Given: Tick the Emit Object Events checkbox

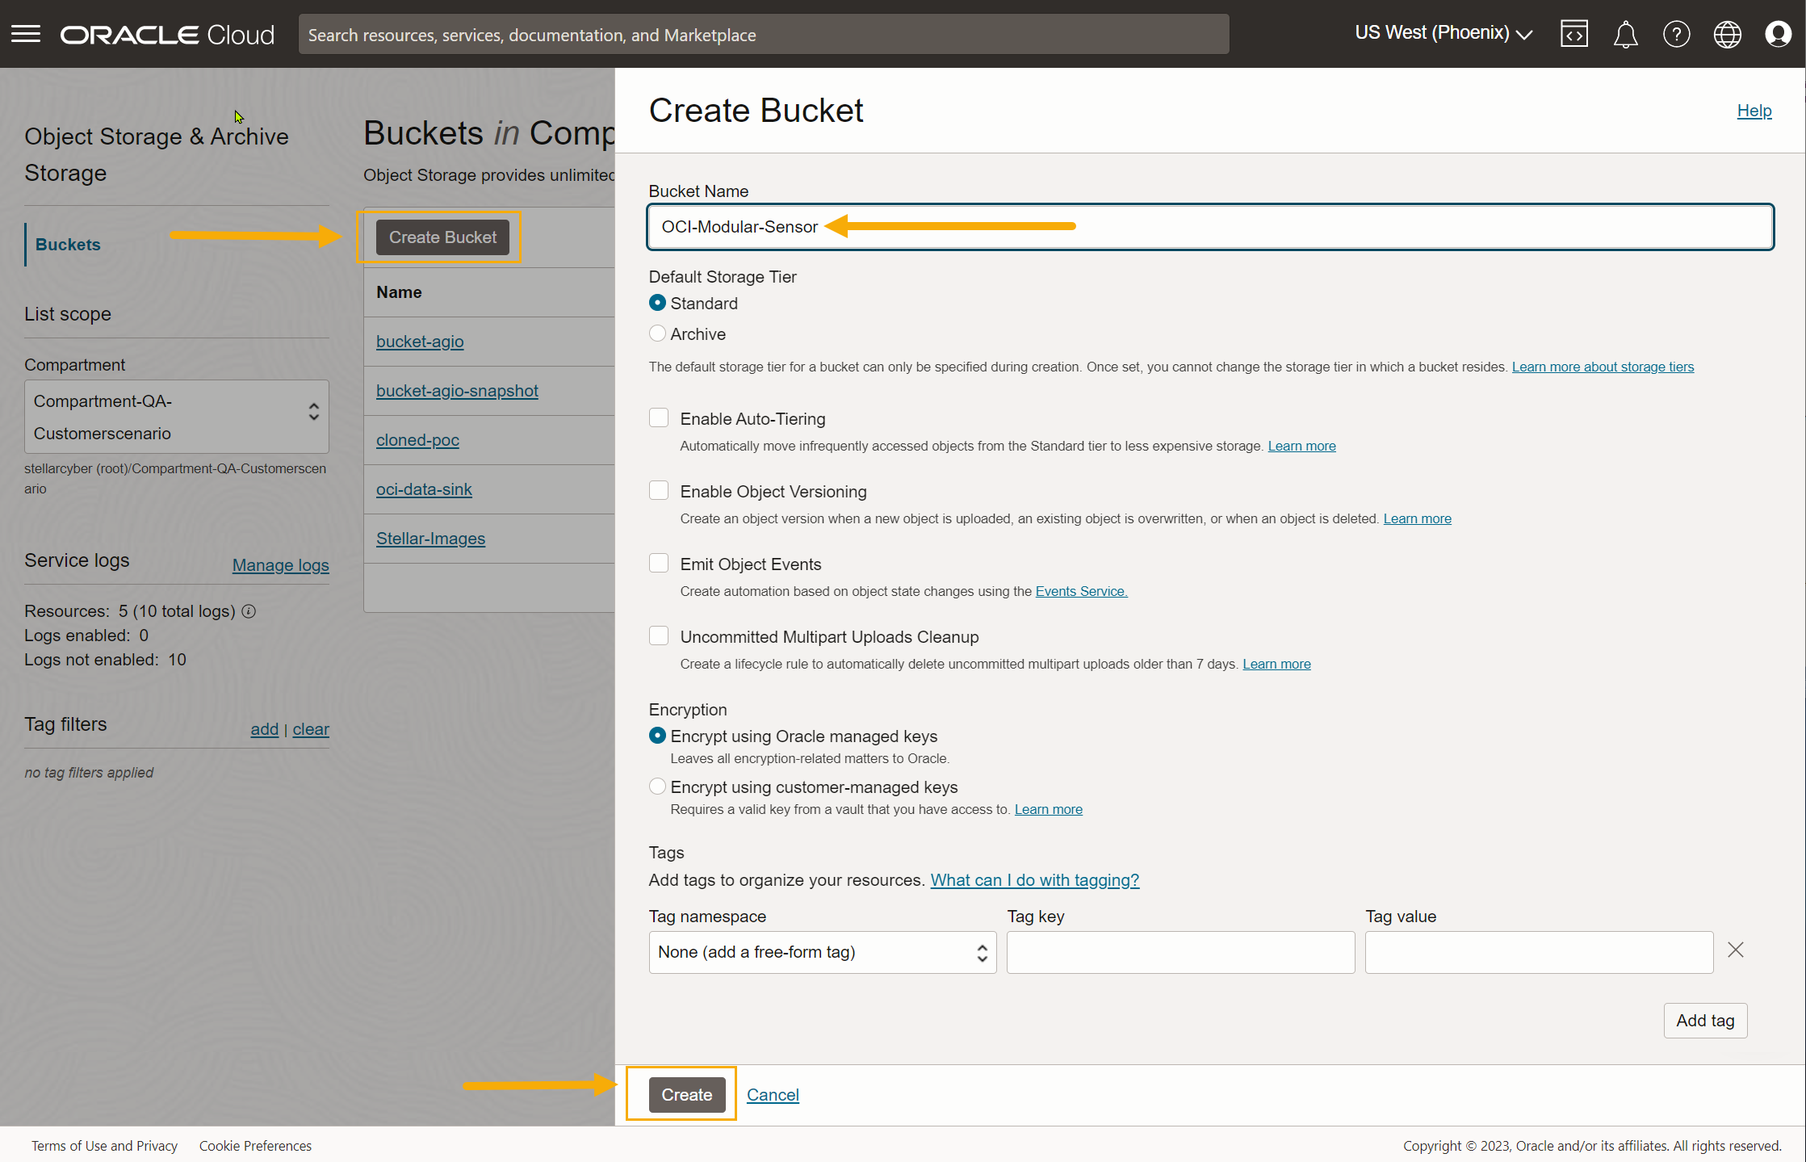Looking at the screenshot, I should coord(659,563).
